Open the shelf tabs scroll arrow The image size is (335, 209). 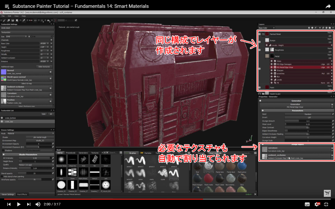tap(107, 153)
